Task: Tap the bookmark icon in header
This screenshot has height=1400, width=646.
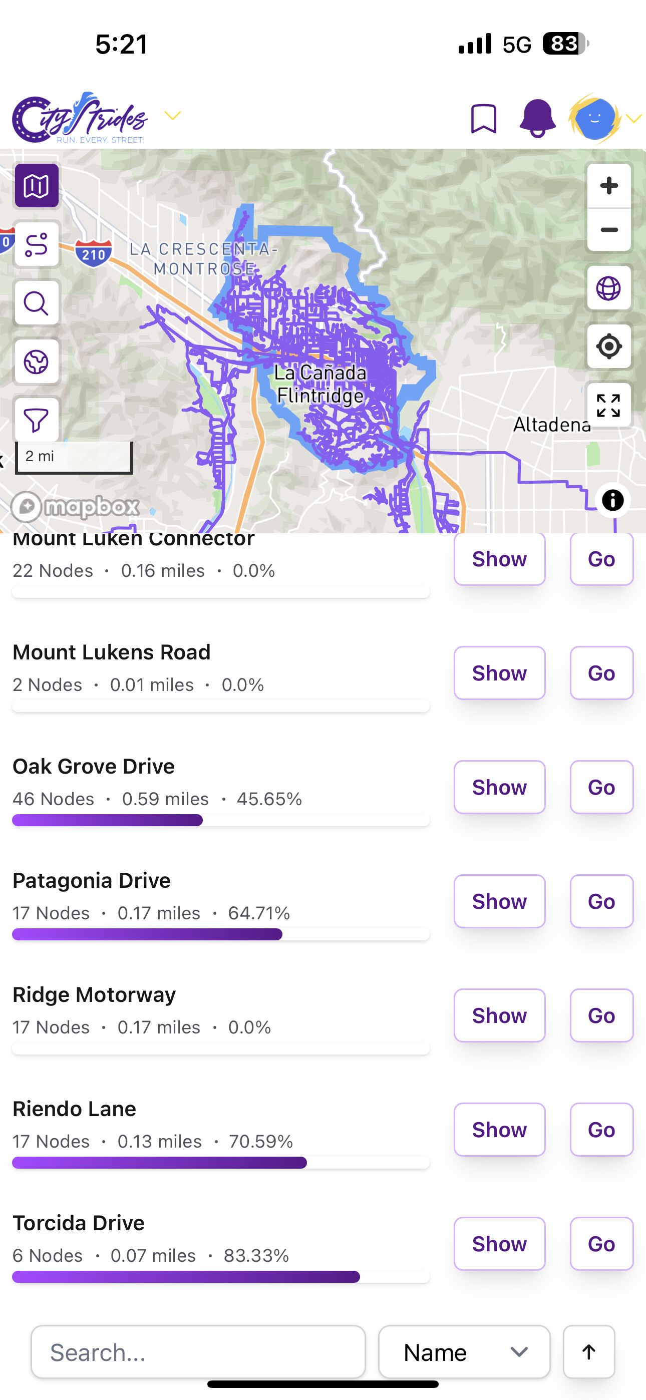Action: click(483, 118)
